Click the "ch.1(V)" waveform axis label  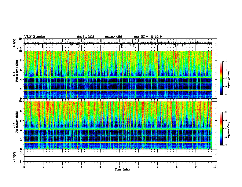(15, 43)
